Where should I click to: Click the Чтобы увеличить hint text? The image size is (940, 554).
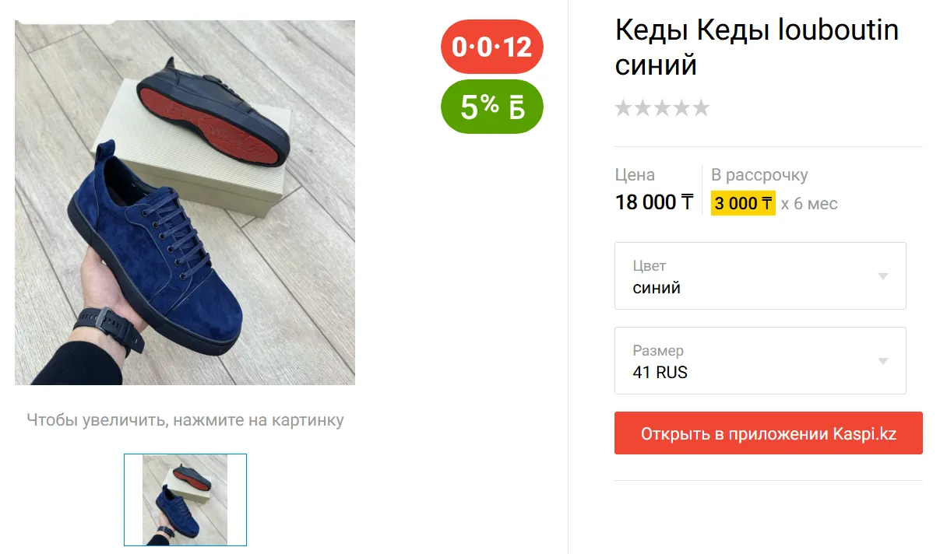click(185, 420)
